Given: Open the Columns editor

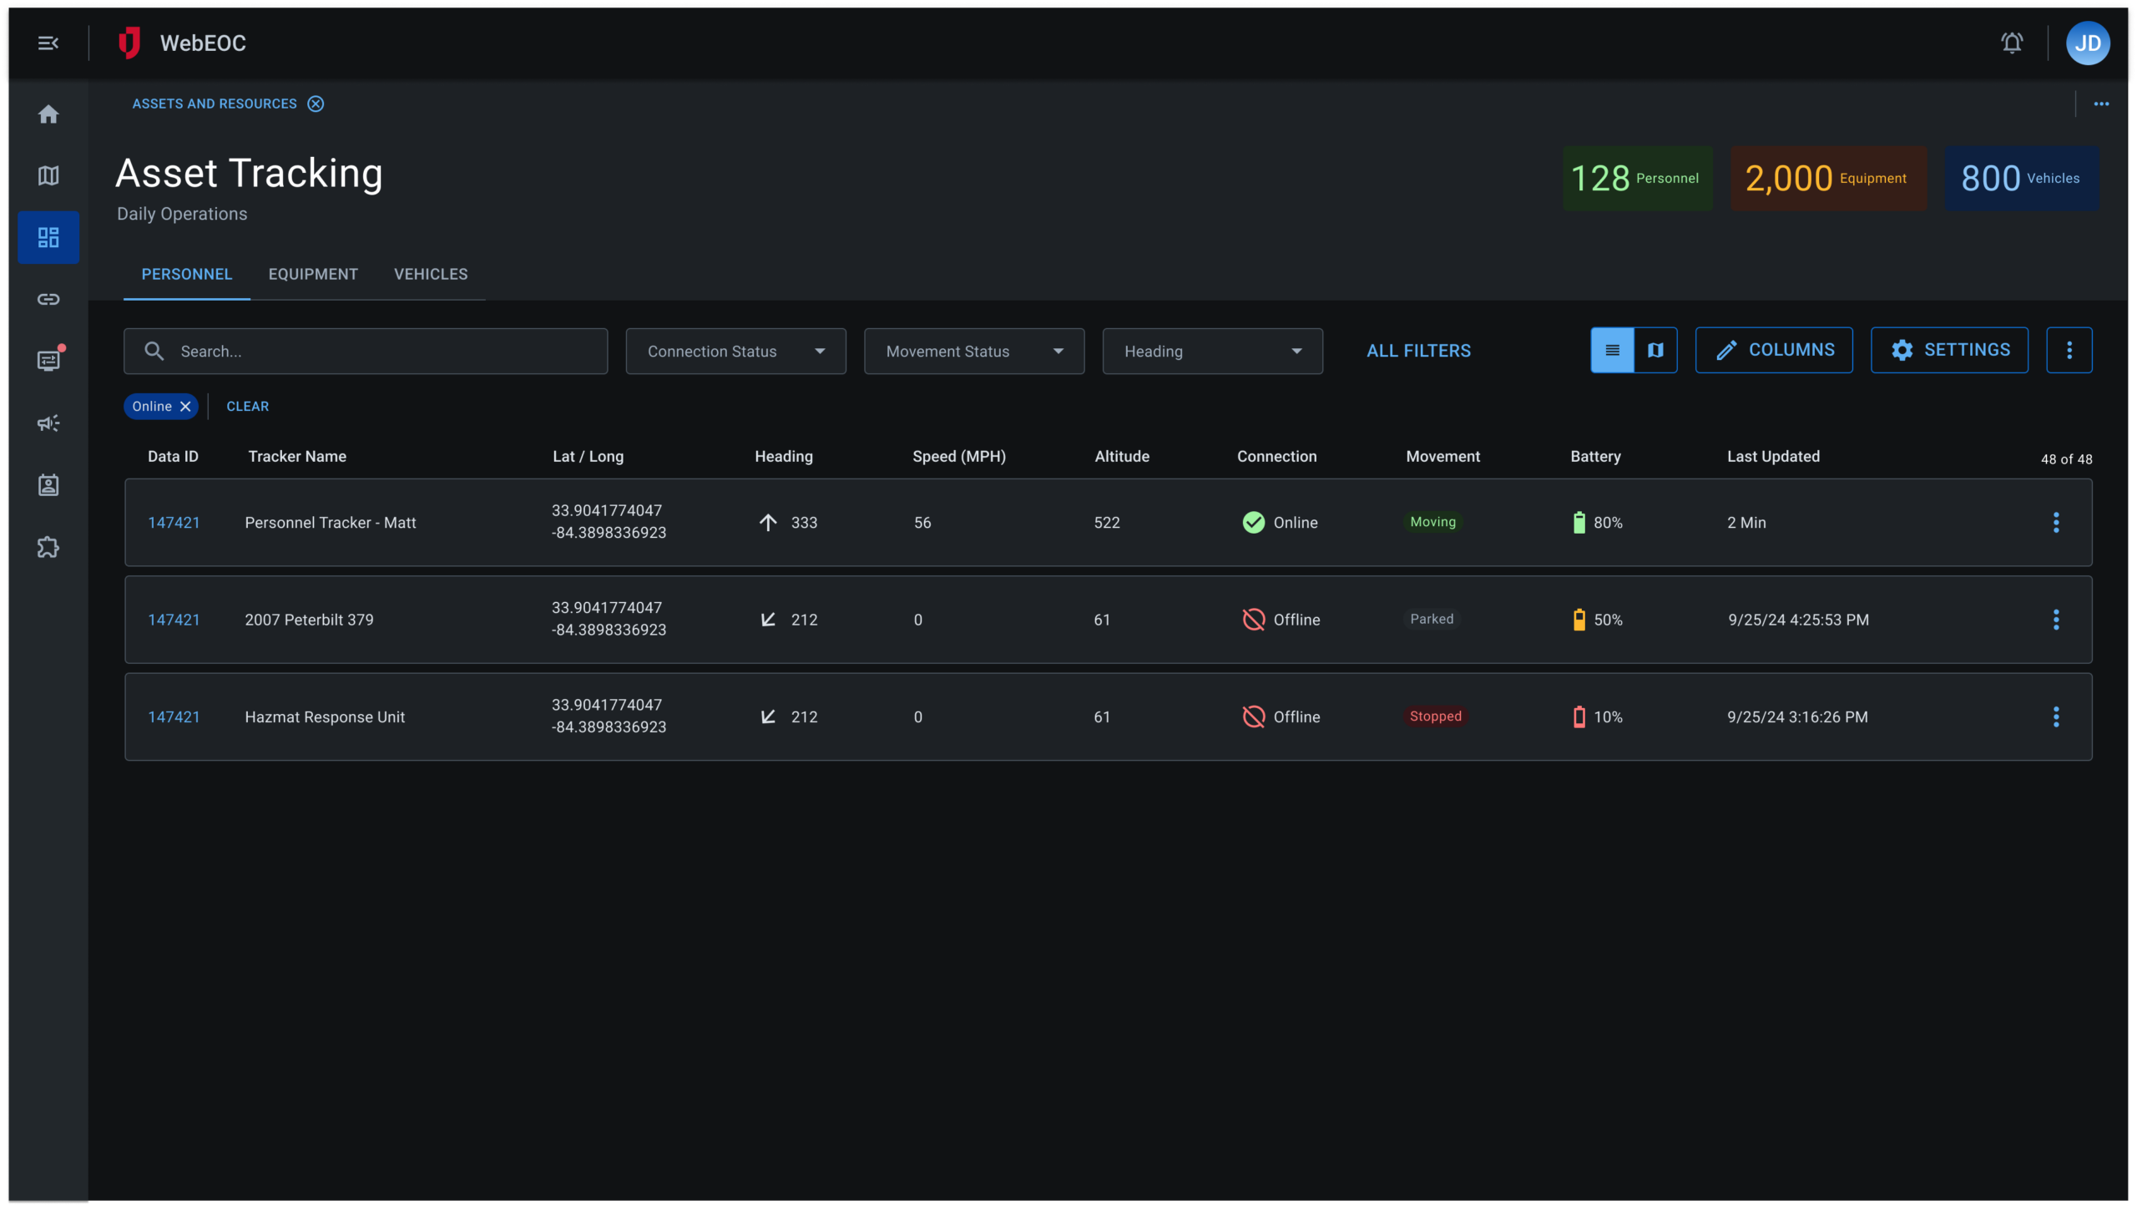Looking at the screenshot, I should pyautogui.click(x=1774, y=350).
